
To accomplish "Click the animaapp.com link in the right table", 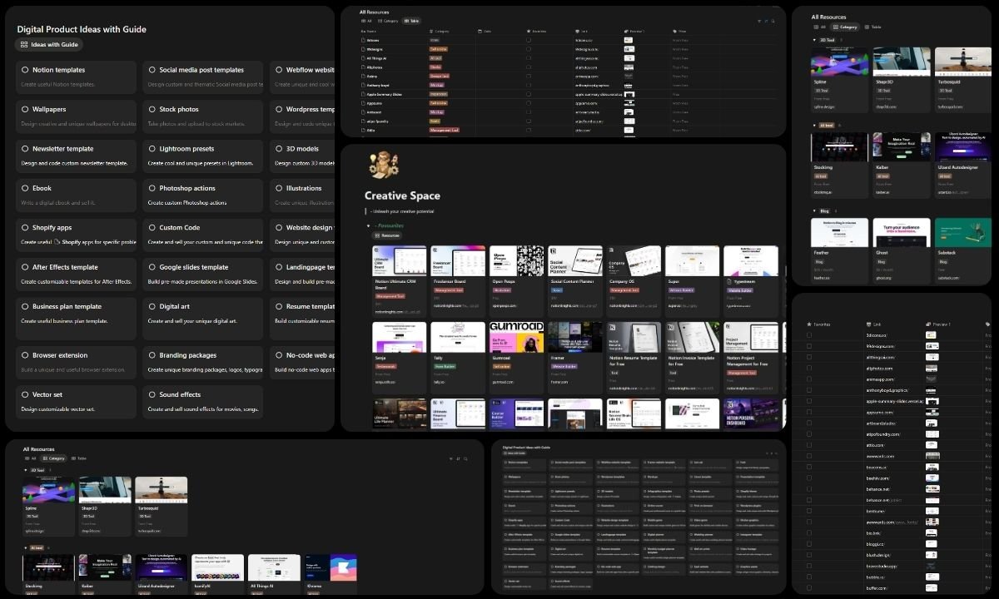I will click(879, 379).
